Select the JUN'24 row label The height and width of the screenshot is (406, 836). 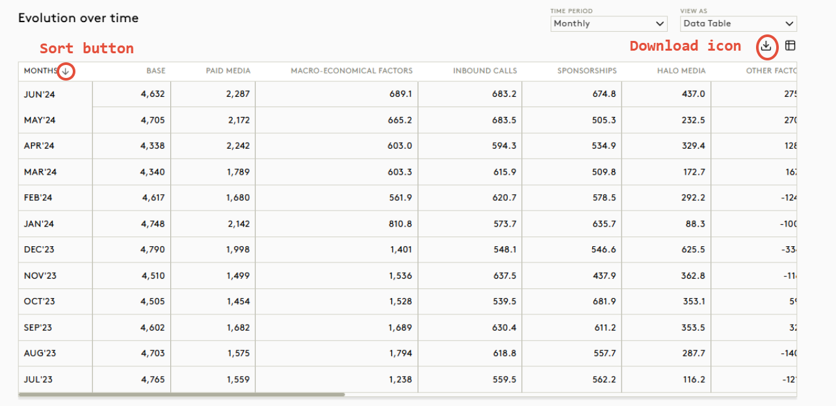coord(38,94)
